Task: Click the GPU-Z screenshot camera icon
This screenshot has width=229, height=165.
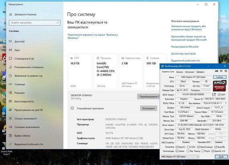Action: pyautogui.click(x=217, y=71)
